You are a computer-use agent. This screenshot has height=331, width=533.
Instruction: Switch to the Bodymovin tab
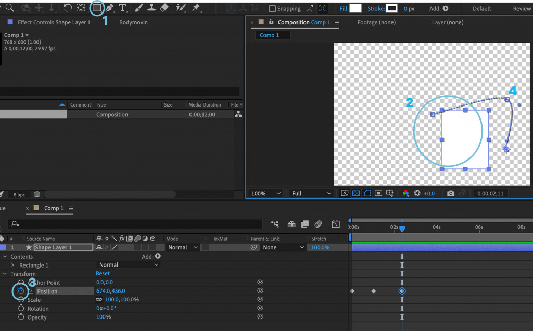134,22
